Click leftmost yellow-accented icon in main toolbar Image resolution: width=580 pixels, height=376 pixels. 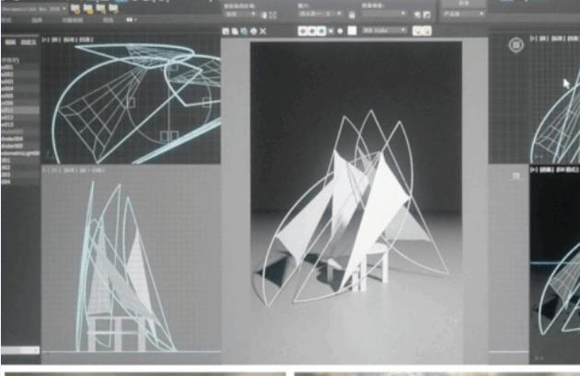tap(75, 9)
